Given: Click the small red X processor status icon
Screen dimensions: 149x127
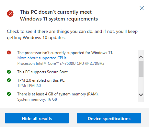Looking at the screenshot, I should [x=9, y=53].
